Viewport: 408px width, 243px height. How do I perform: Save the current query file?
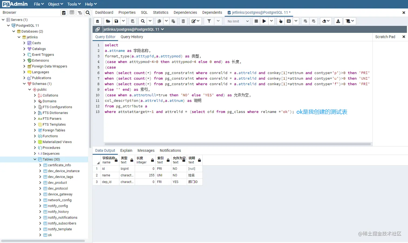(116, 21)
